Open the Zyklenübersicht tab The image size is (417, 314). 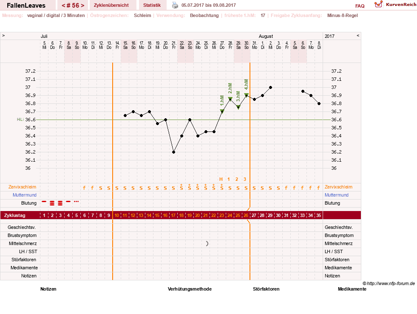[x=111, y=5]
